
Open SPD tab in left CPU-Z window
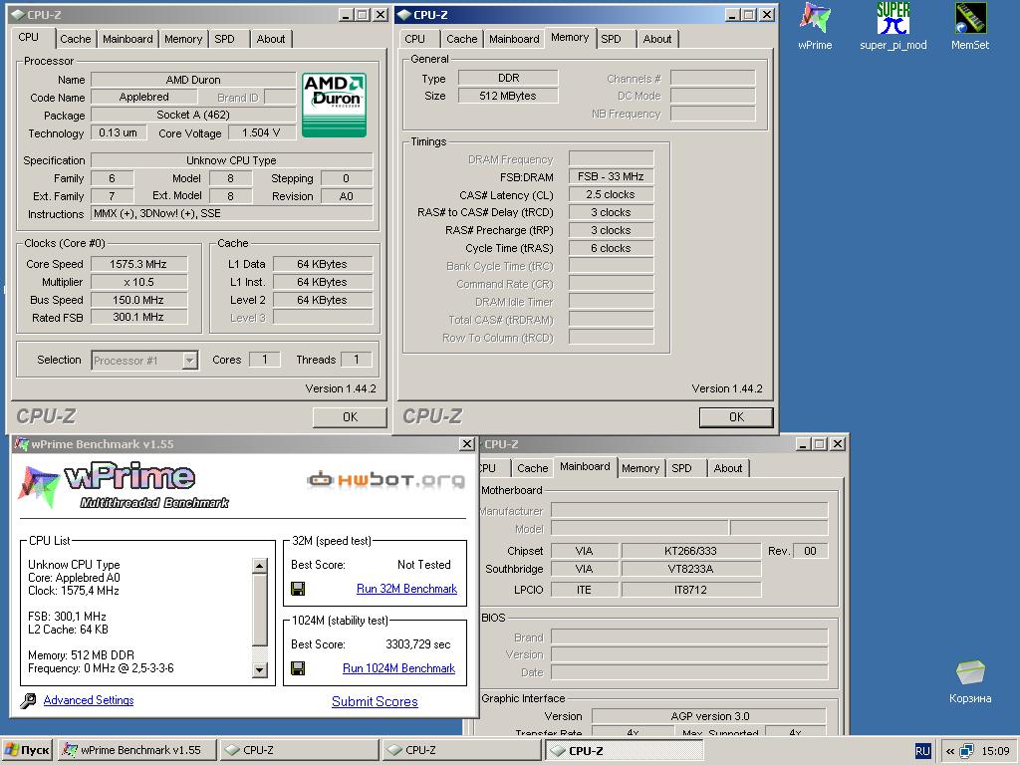pyautogui.click(x=224, y=39)
